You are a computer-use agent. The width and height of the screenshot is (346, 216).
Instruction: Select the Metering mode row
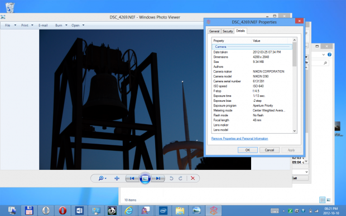pos(252,110)
